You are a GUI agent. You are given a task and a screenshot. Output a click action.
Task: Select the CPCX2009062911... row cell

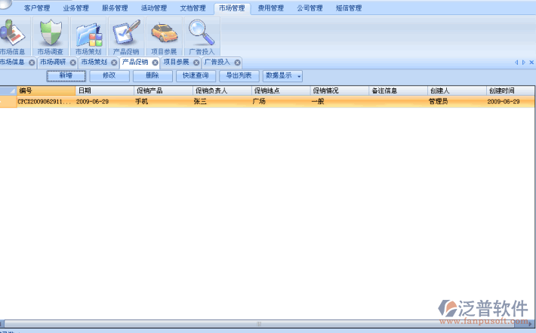click(46, 102)
